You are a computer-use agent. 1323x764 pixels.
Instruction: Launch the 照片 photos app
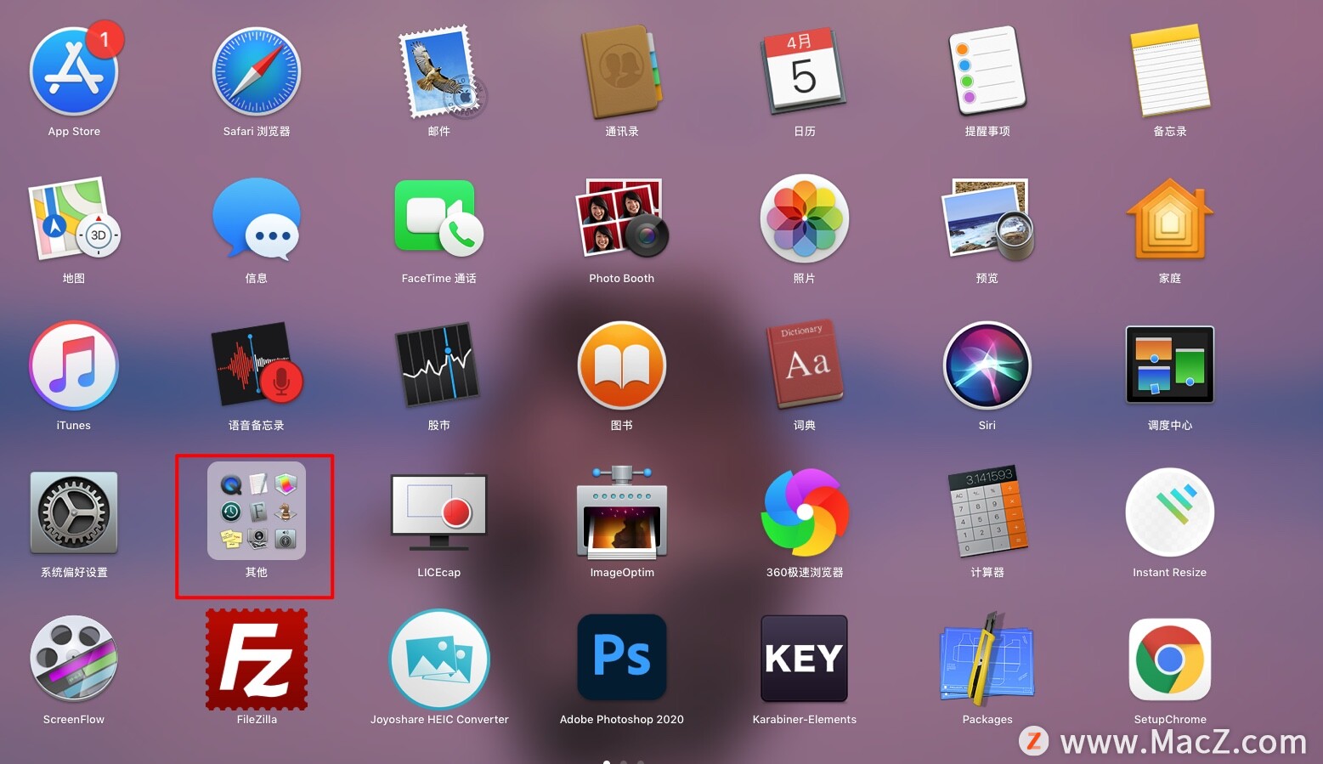tap(804, 218)
